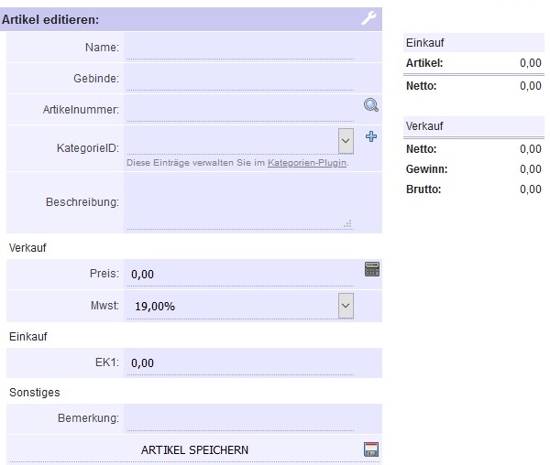Click the EK1 purchase price field

pos(240,362)
